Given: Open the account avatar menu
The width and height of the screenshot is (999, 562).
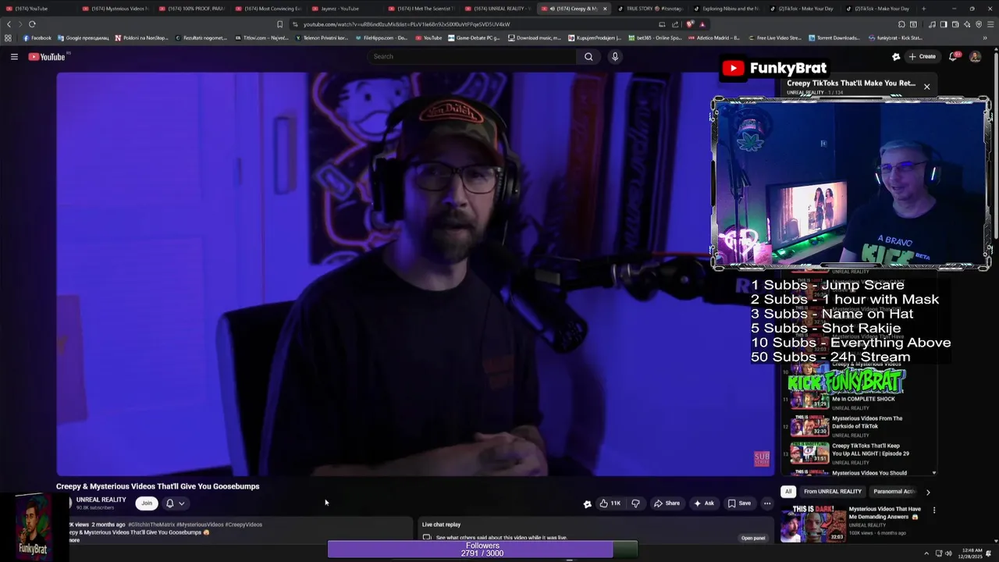Looking at the screenshot, I should click(x=975, y=56).
